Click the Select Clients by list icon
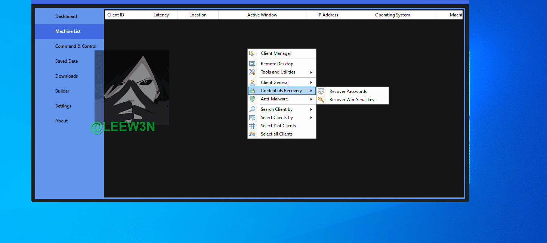Viewport: 547px width, 243px height. point(252,118)
